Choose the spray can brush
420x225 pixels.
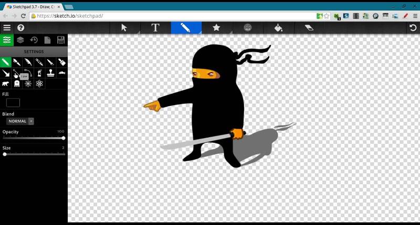click(x=39, y=73)
